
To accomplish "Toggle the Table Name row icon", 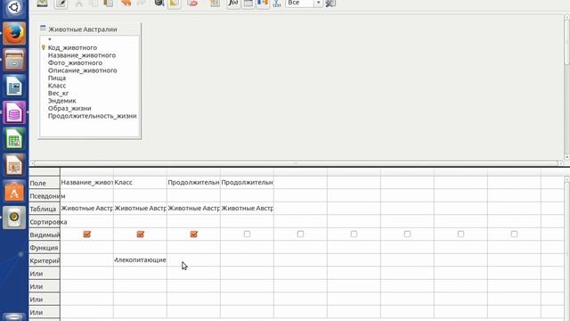I will [248, 4].
